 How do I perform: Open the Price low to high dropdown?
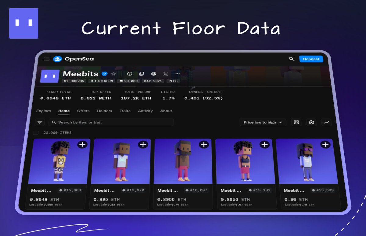tap(263, 122)
